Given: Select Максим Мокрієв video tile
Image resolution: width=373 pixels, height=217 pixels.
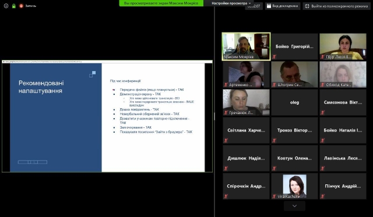Looking at the screenshot, I should (x=246, y=47).
